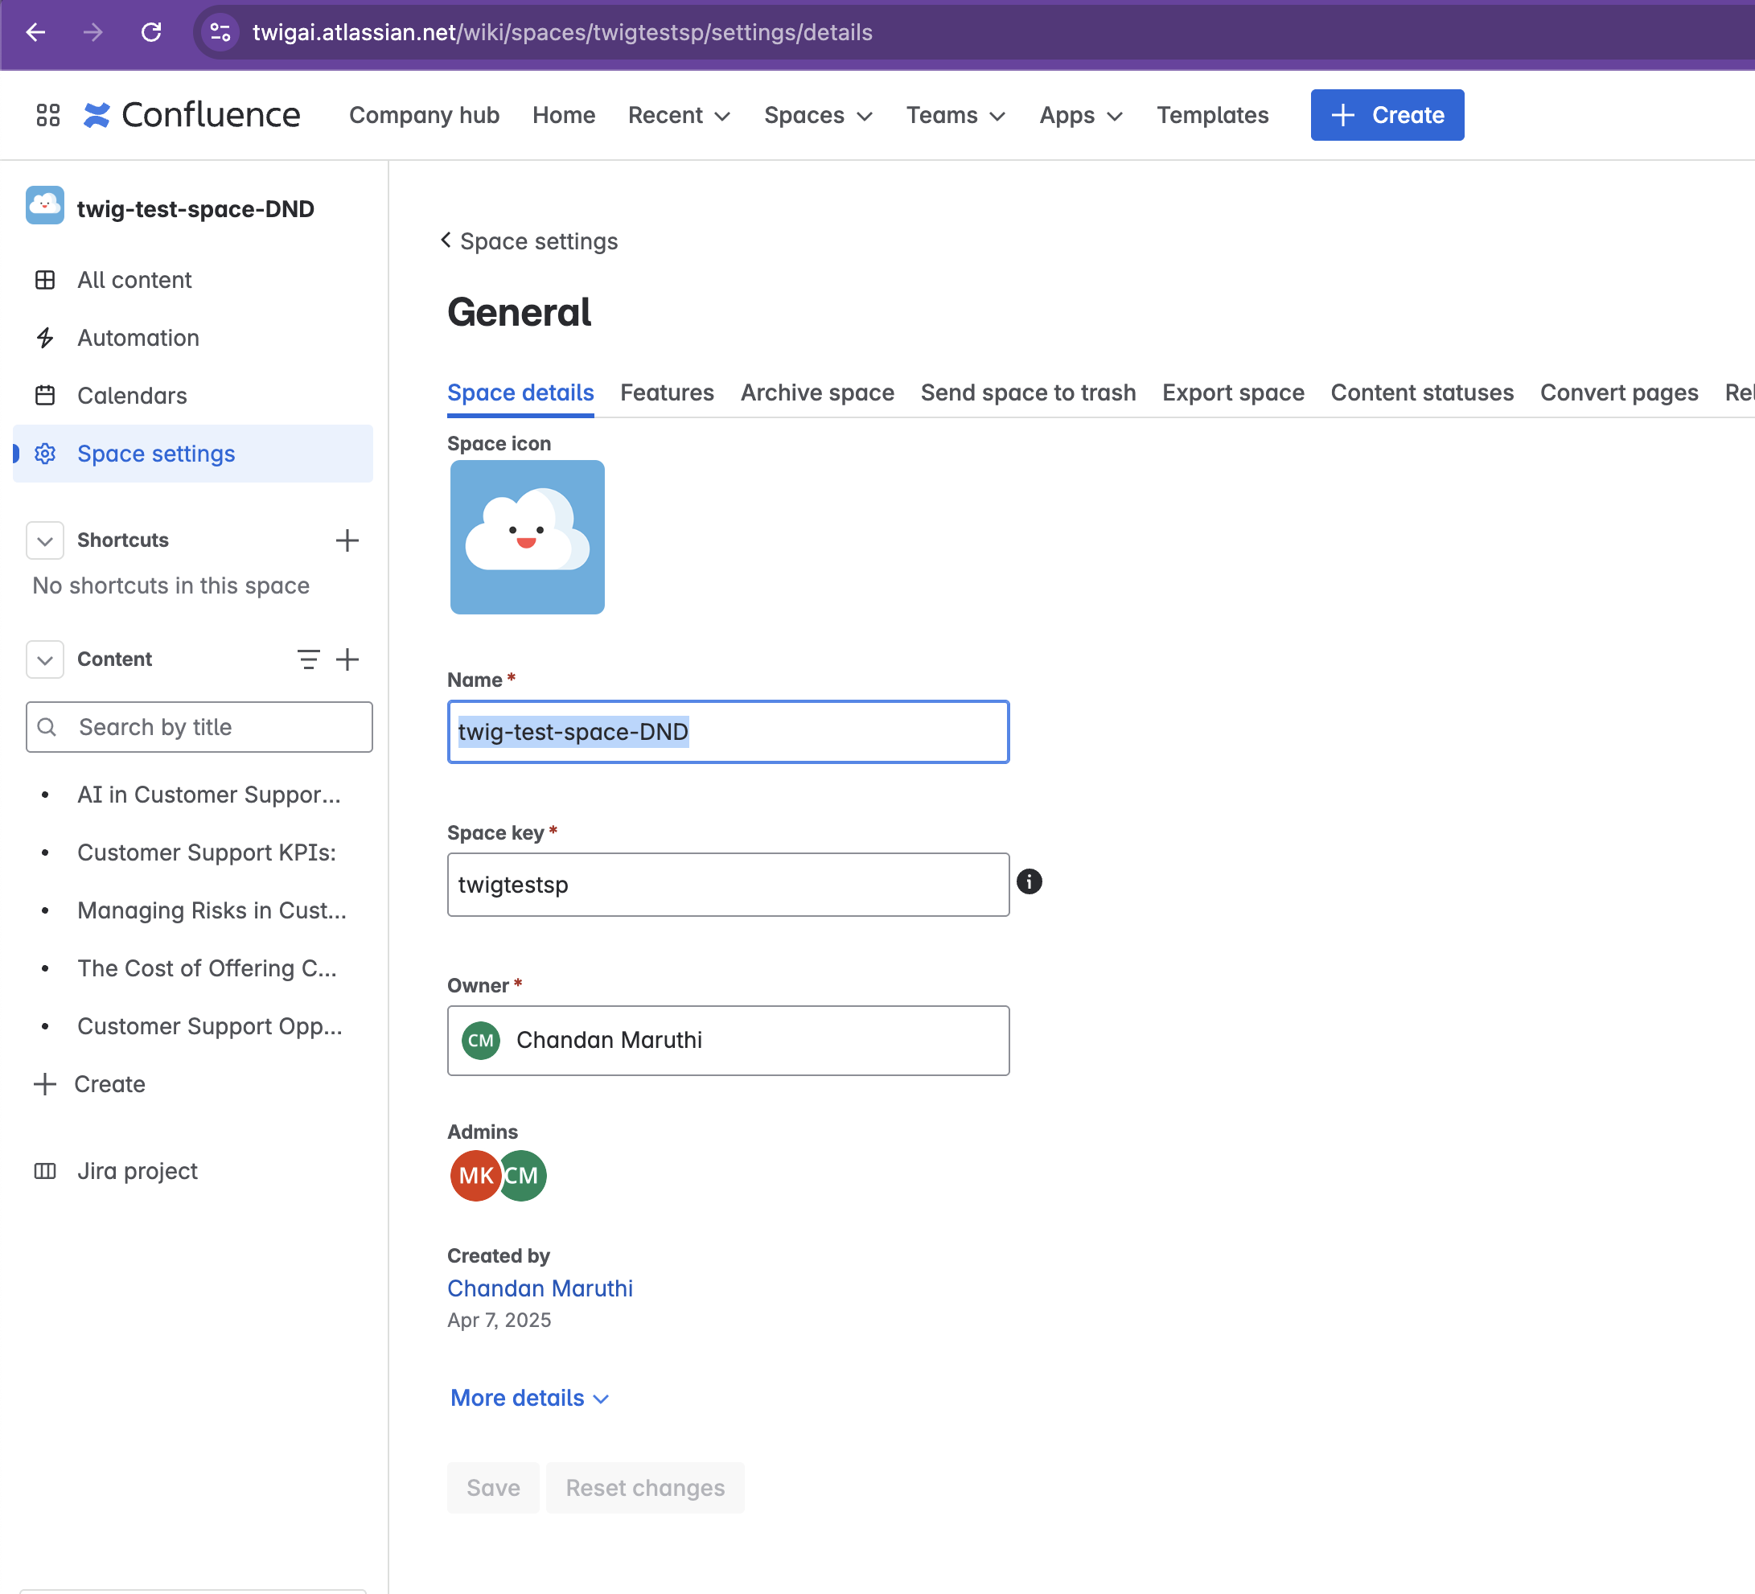
Task: Click the Space key info icon
Action: point(1029,882)
